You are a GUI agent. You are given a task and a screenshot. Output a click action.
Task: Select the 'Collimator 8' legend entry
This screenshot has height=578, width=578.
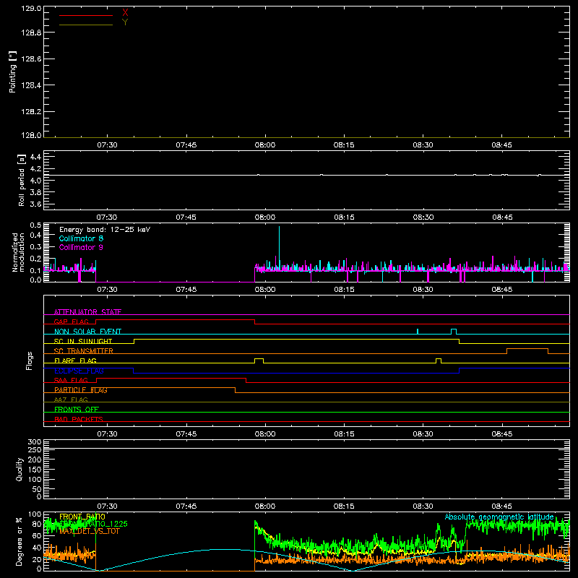pyautogui.click(x=81, y=238)
